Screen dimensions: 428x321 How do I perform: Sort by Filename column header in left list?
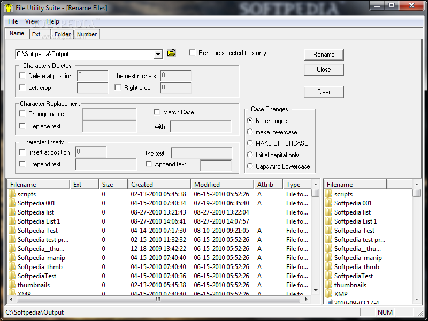[x=39, y=184]
